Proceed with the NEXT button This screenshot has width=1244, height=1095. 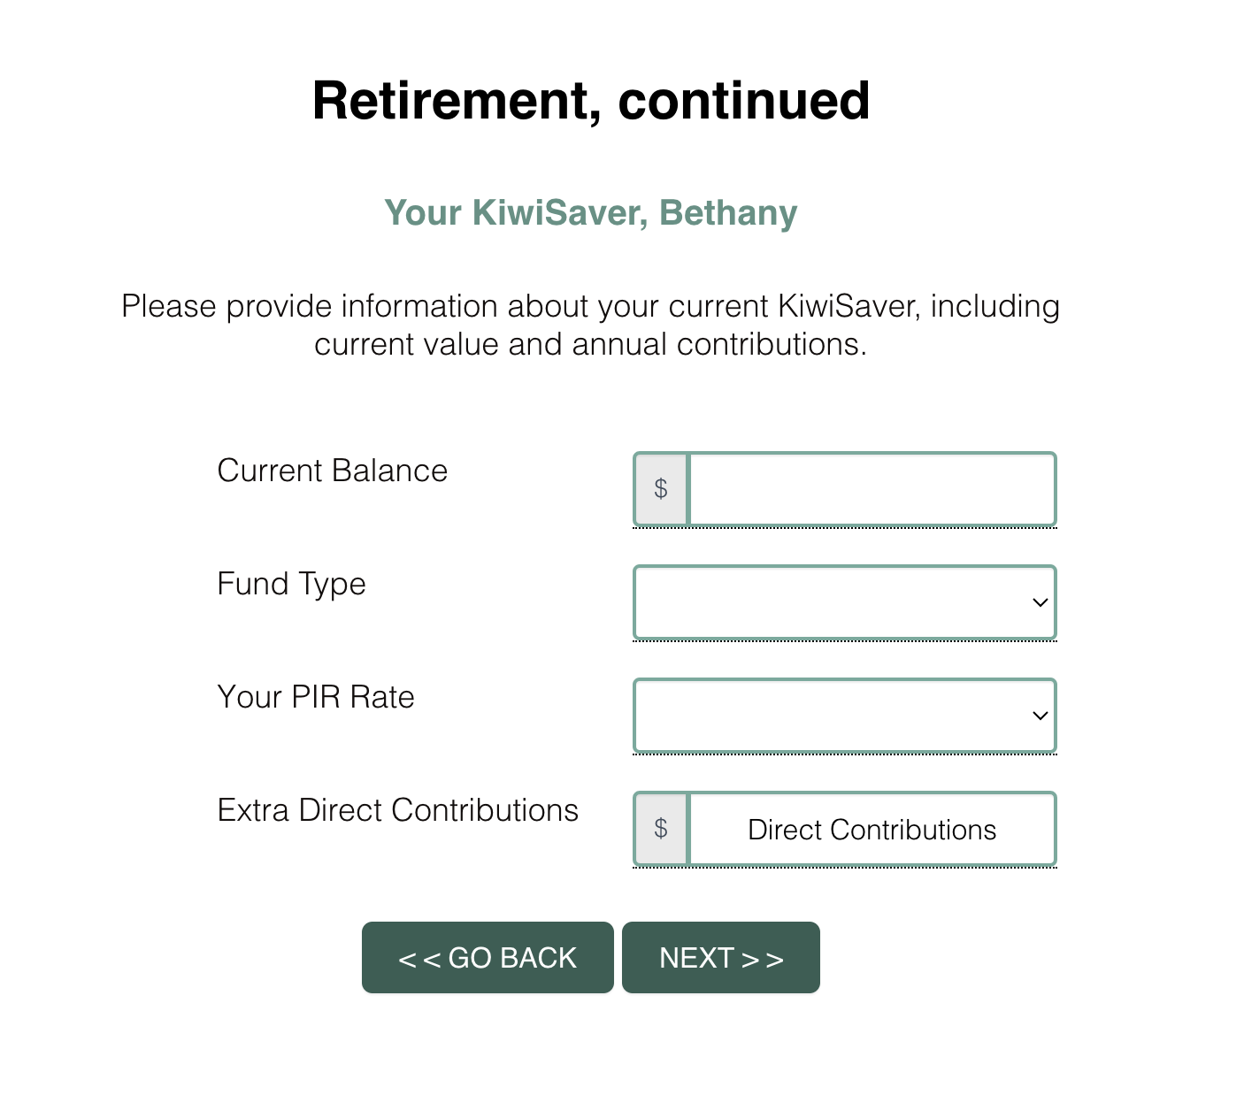click(x=720, y=958)
